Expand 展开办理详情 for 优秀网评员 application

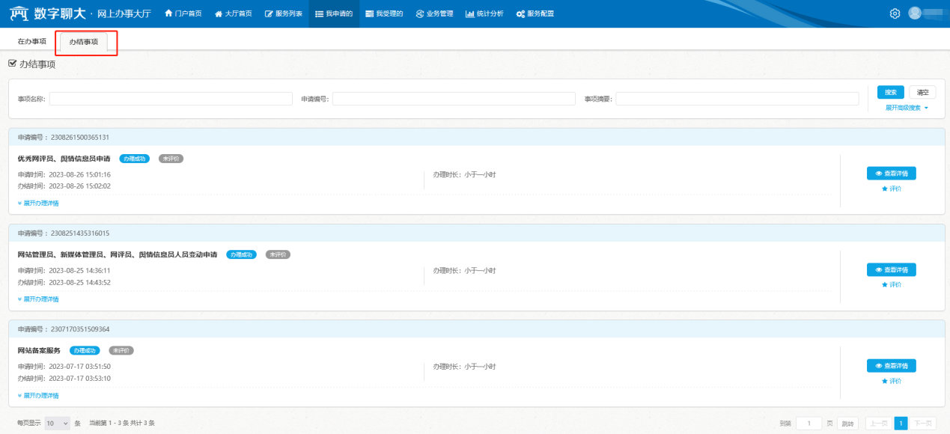pyautogui.click(x=38, y=203)
